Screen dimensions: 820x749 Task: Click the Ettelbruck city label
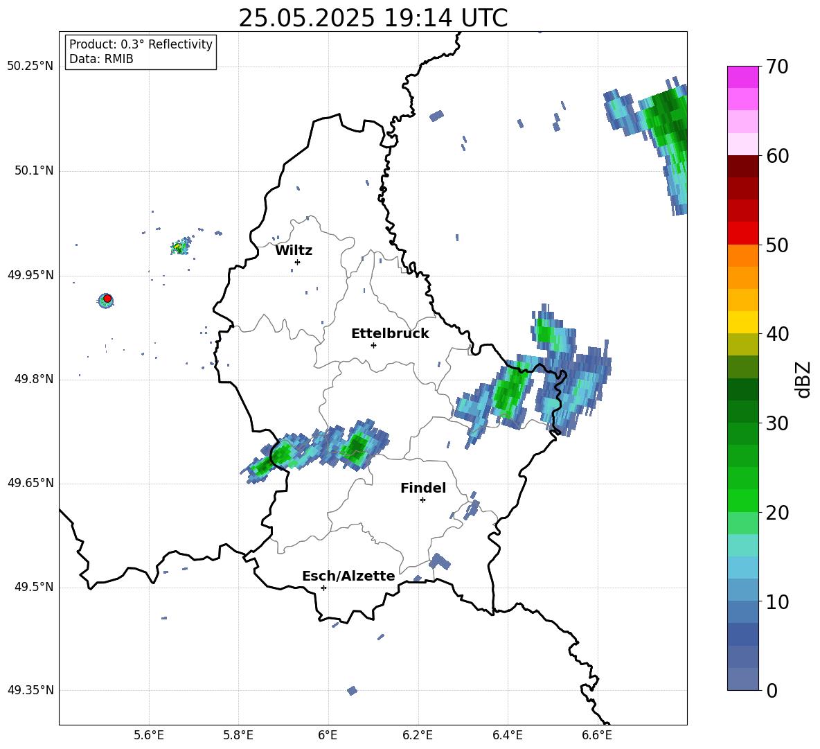coord(390,334)
